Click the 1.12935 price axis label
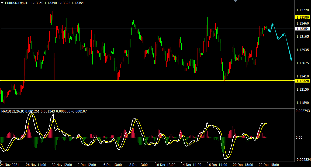This screenshot has width=311, height=167. click(303, 50)
